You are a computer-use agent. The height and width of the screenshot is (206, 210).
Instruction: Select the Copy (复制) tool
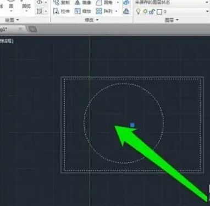coord(62,3)
